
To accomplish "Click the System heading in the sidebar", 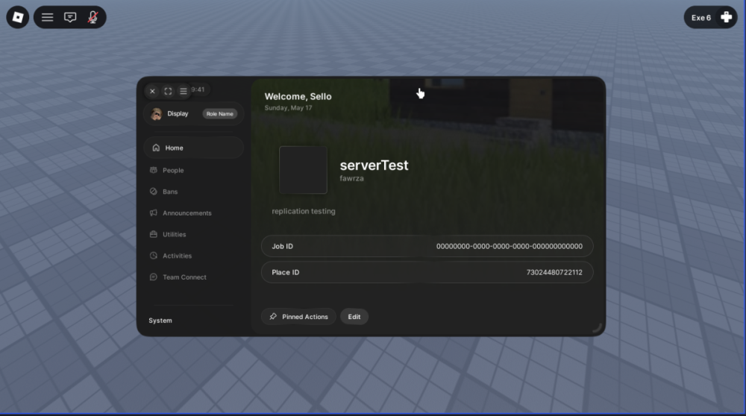I will click(160, 321).
